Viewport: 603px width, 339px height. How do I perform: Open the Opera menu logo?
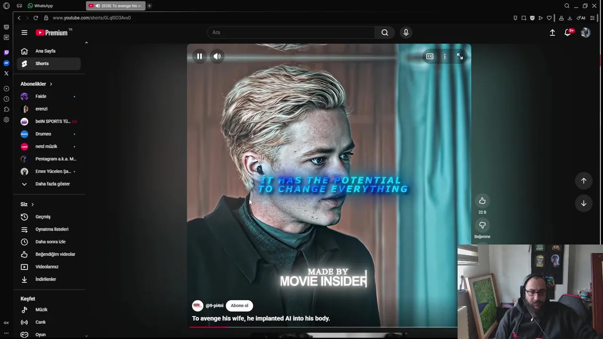[x=6, y=6]
